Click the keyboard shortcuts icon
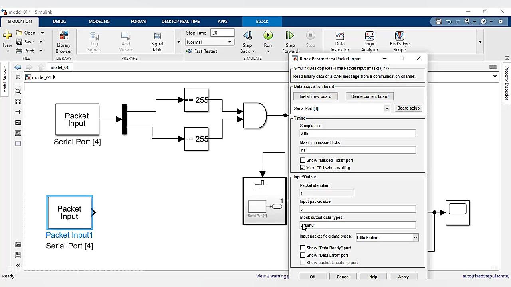The width and height of the screenshot is (511, 287). click(x=493, y=67)
